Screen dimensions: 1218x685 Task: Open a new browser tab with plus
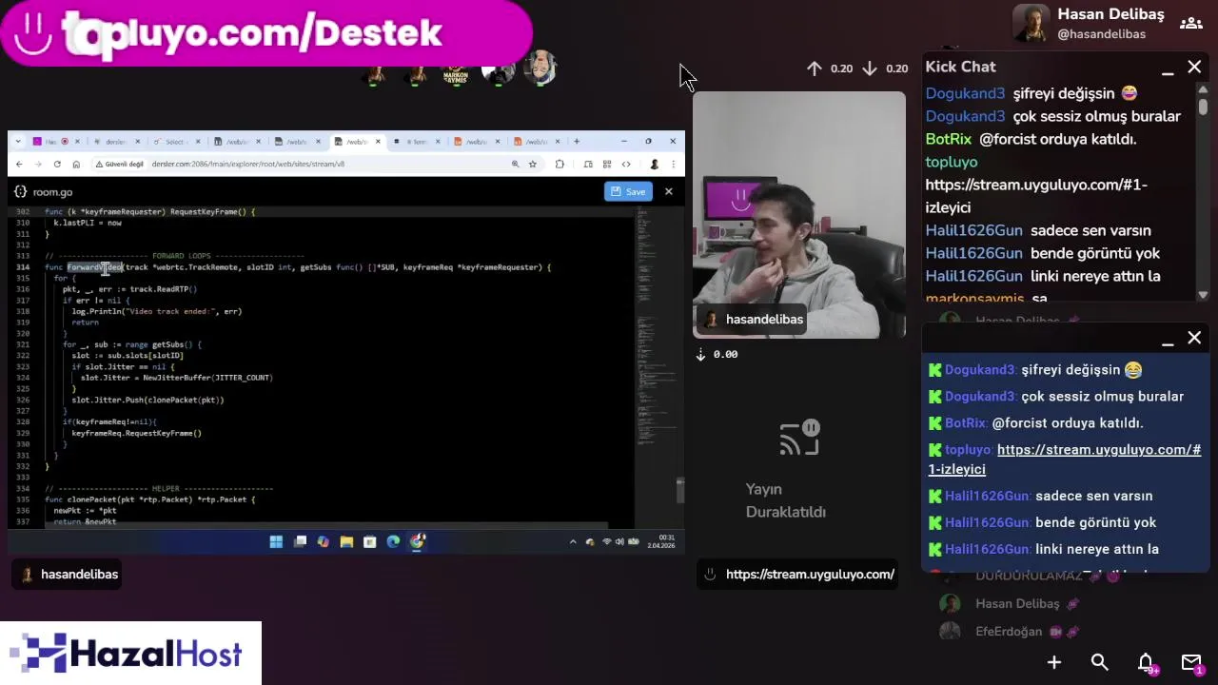pyautogui.click(x=576, y=142)
